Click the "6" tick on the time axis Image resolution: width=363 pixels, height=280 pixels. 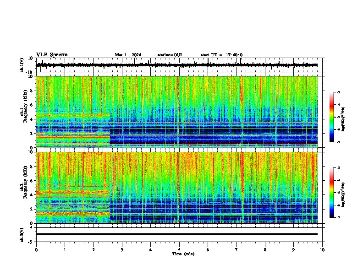[x=208, y=250]
